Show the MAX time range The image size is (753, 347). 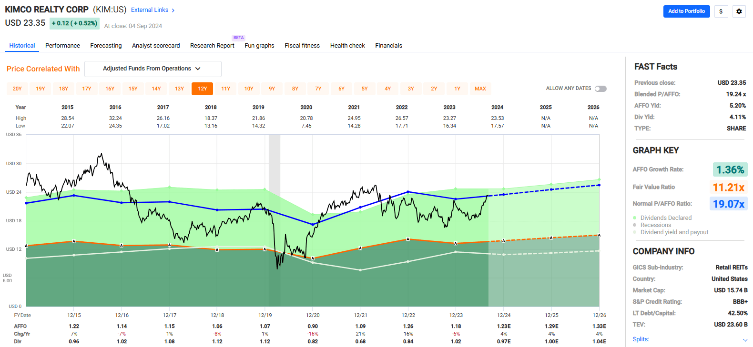480,89
